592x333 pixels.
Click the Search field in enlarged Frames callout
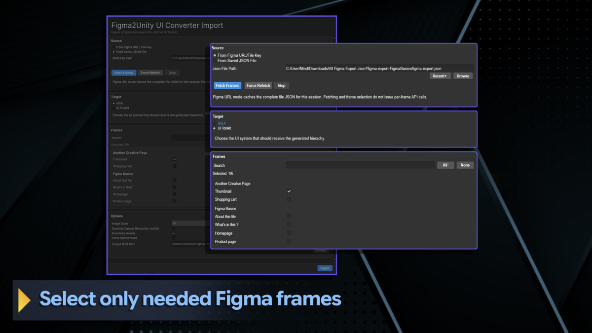click(360, 165)
